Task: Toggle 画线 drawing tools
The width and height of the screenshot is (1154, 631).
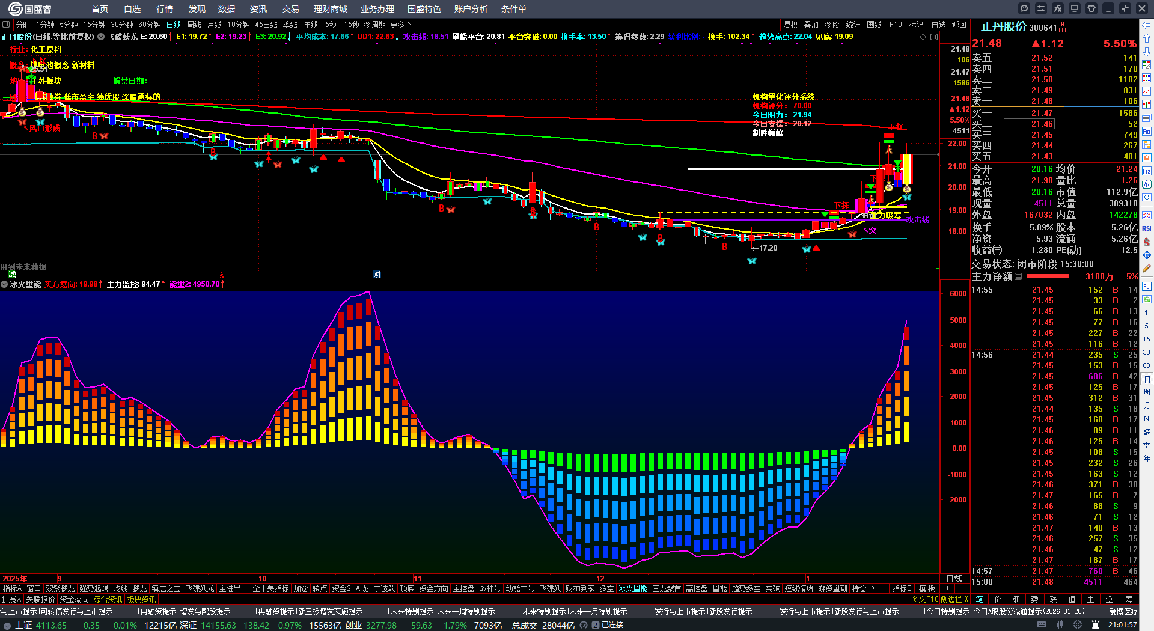Action: [x=874, y=25]
